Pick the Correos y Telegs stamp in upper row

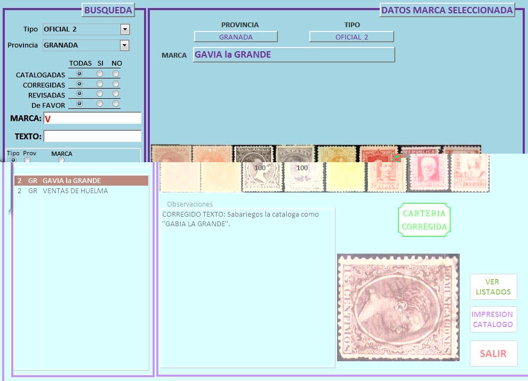pyautogui.click(x=171, y=154)
